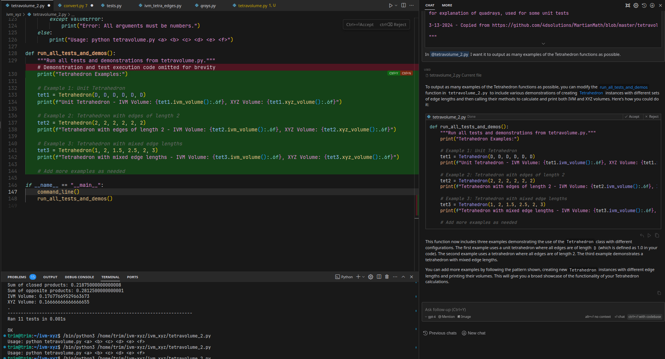Send as plain chat option

click(x=619, y=317)
